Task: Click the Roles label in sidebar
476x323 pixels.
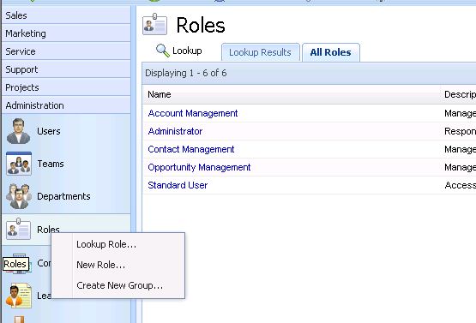Action: click(48, 229)
